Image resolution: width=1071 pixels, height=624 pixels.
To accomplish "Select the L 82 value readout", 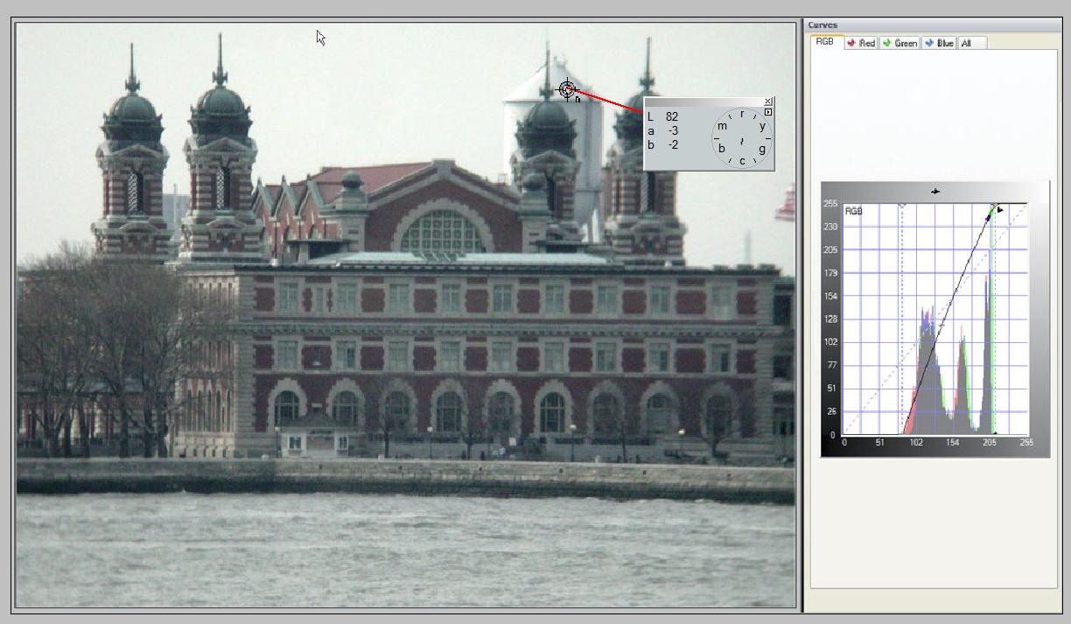I will point(663,116).
